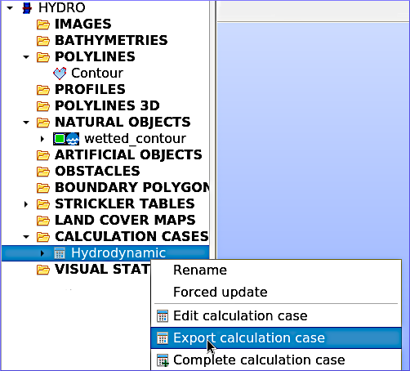
Task: Collapse the POLYLINES branch
Action: (x=26, y=57)
